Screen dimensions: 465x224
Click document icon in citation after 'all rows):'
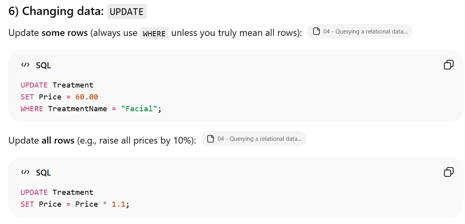point(316,32)
